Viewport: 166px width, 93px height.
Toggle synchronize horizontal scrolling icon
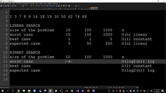(x=44, y=6)
